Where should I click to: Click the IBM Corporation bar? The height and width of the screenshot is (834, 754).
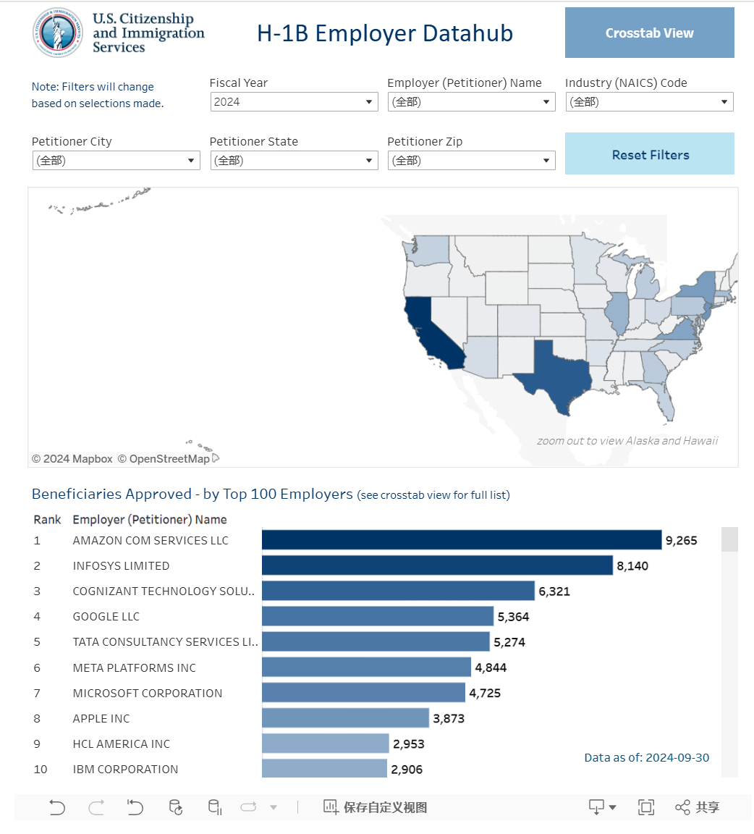(x=324, y=769)
